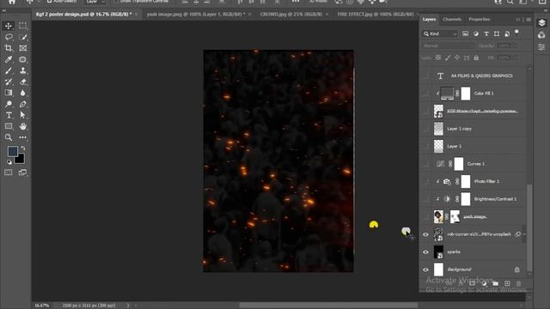Change the screen mode

pyautogui.click(x=23, y=173)
